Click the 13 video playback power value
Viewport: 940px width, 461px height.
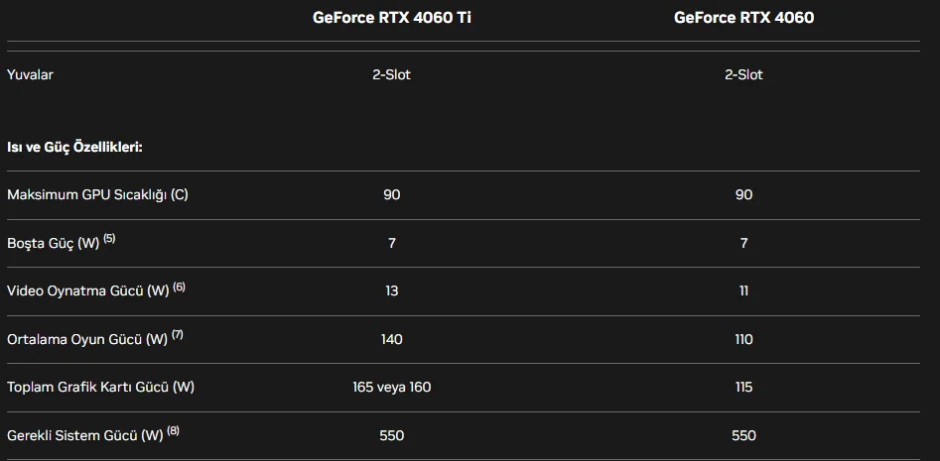pos(391,290)
